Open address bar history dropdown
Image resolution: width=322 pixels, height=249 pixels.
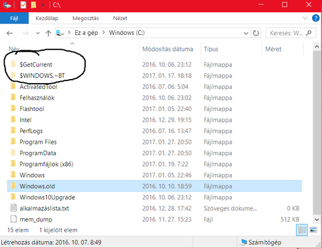246,33
